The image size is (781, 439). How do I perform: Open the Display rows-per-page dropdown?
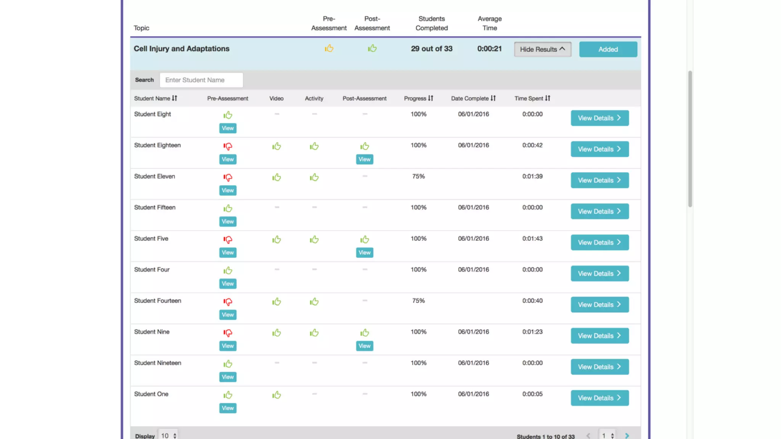click(x=169, y=436)
